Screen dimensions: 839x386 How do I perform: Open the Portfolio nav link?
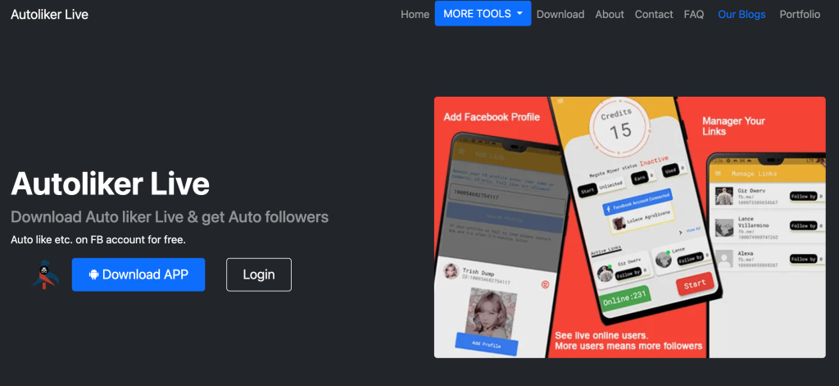click(800, 15)
